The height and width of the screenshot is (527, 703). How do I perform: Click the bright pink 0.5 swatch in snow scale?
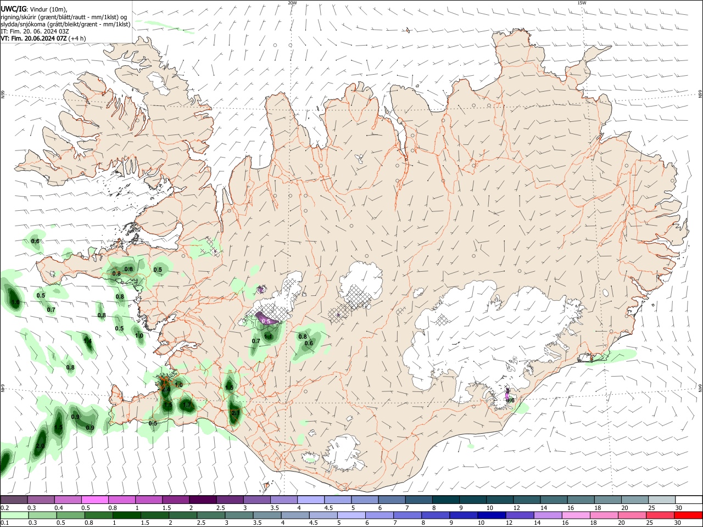pos(94,500)
